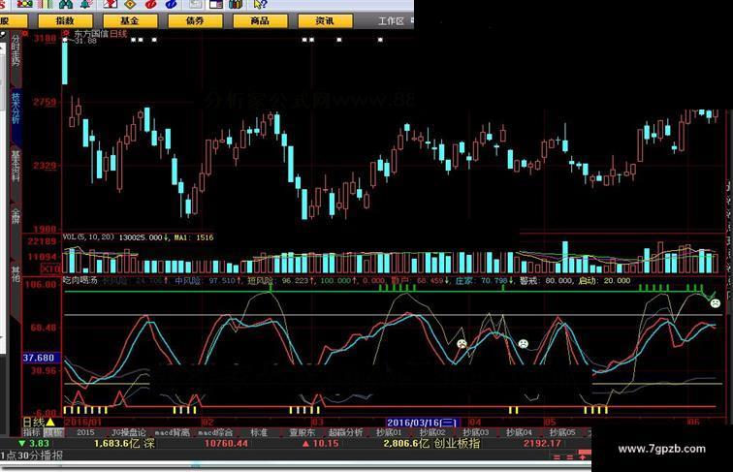Select the 抄底01 template tab
This screenshot has width=733, height=472.
(x=389, y=432)
